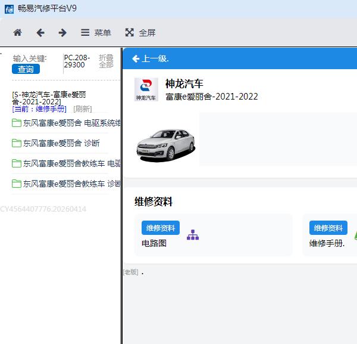
Task: Go back via 上一级 link
Action: pyautogui.click(x=151, y=59)
